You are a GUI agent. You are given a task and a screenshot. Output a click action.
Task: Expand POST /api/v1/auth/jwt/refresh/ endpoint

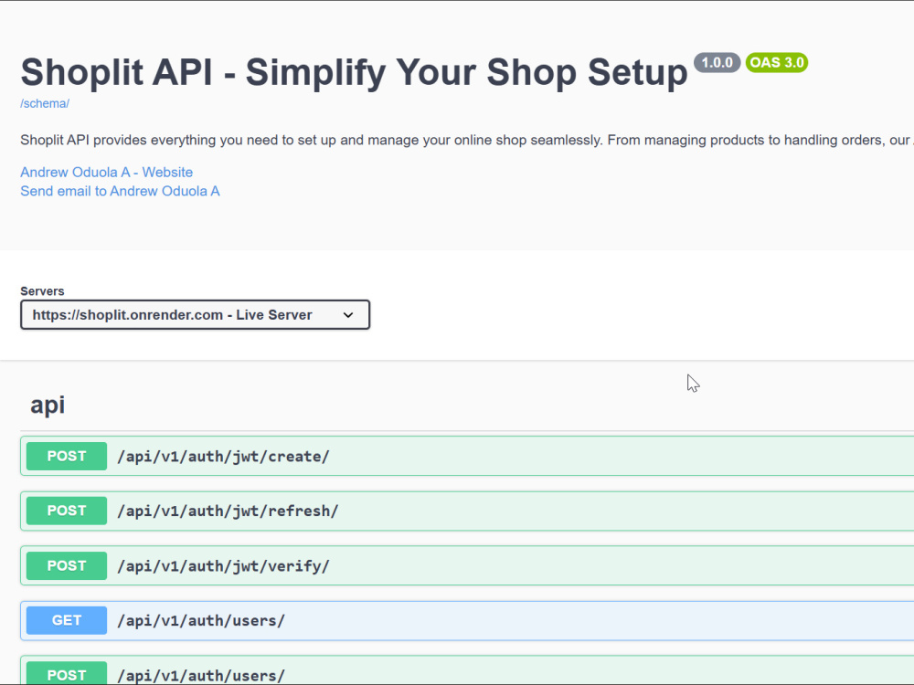click(x=467, y=511)
